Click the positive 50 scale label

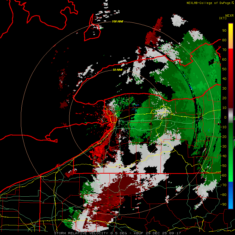pyautogui.click(x=224, y=69)
